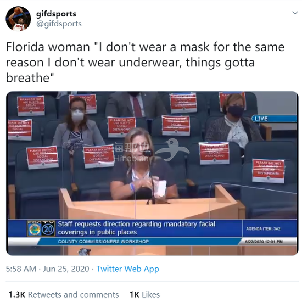
Task: View the 1K Likes list
Action: 144,294
